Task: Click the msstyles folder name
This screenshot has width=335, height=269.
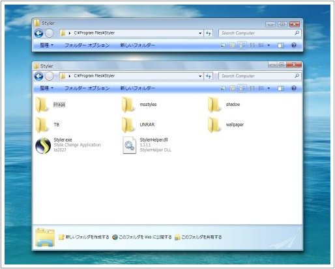Action: [148, 105]
